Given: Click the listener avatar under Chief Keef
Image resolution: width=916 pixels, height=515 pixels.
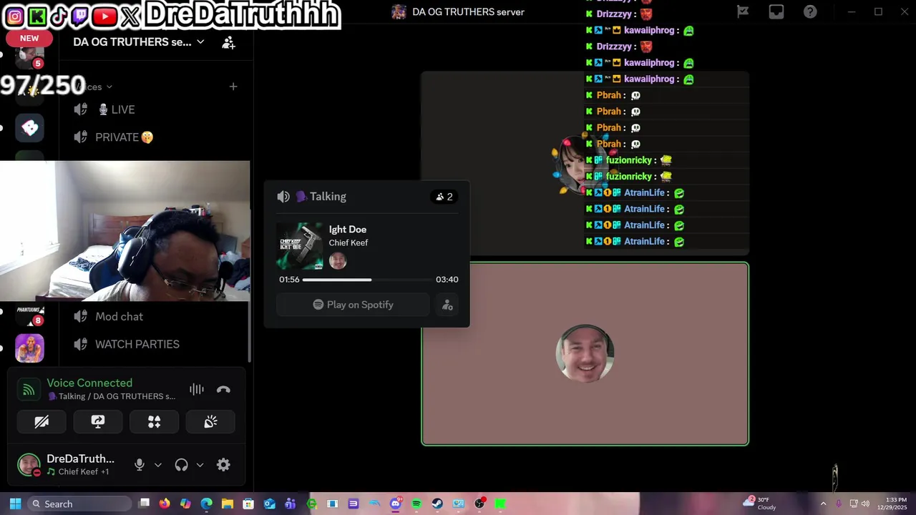Looking at the screenshot, I should pyautogui.click(x=338, y=261).
